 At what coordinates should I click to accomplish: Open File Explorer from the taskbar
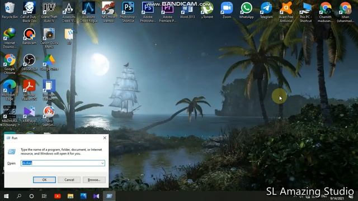click(70, 196)
